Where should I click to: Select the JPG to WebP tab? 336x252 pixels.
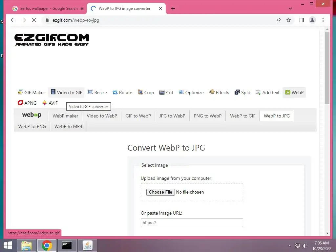coord(172,116)
